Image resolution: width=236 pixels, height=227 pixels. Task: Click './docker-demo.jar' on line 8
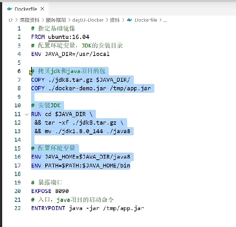point(77,88)
